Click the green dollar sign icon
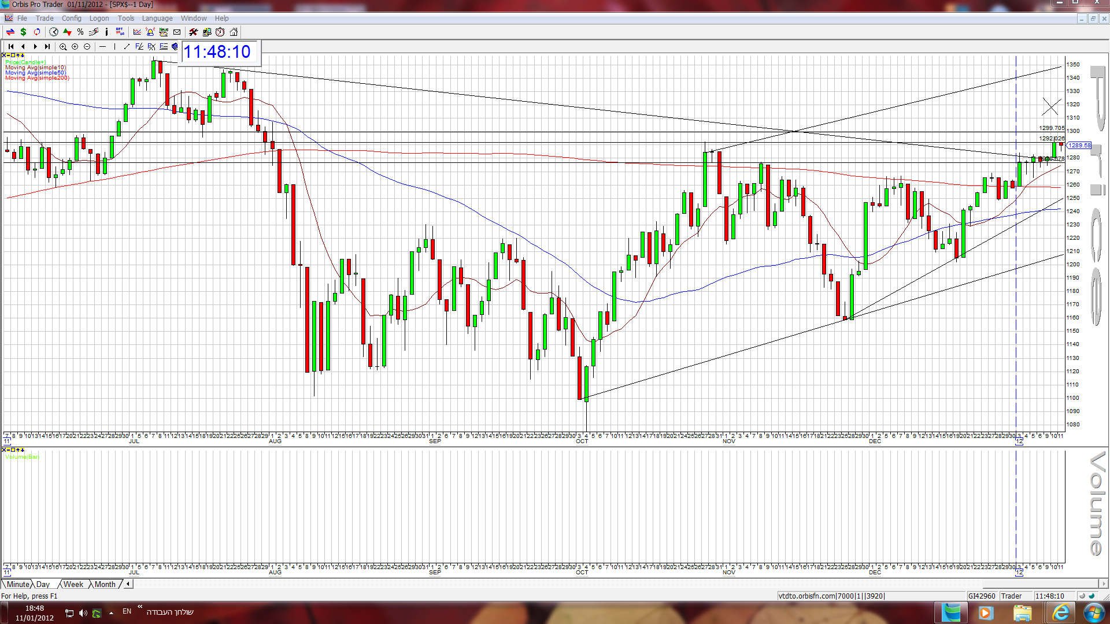 tap(23, 32)
